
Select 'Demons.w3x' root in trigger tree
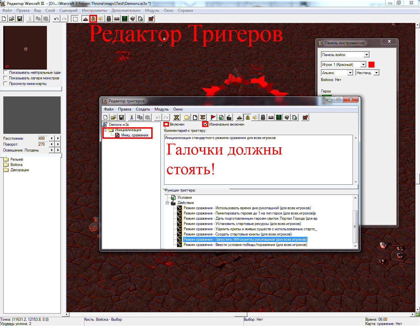click(x=119, y=125)
